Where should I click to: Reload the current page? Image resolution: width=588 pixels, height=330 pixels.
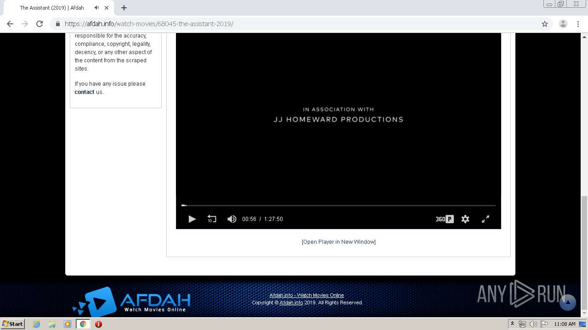tap(40, 24)
